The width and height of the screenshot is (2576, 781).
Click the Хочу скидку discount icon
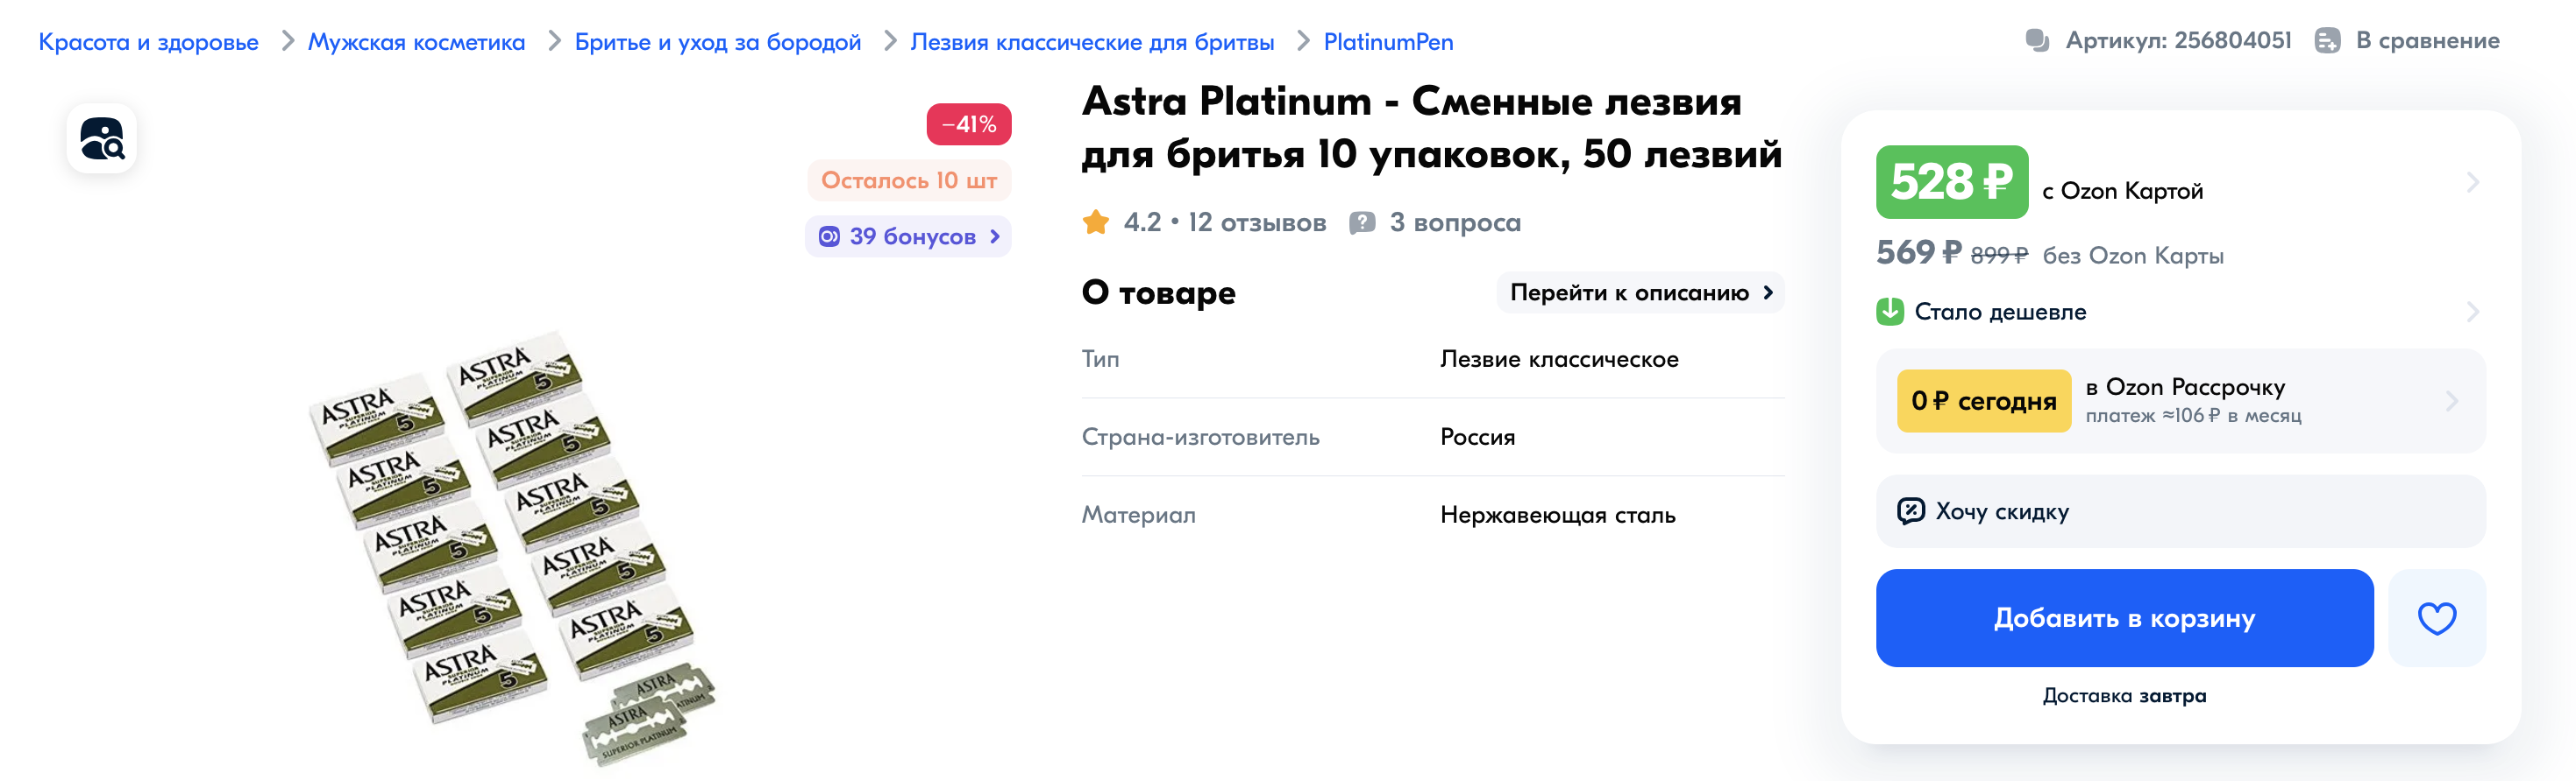click(1910, 511)
